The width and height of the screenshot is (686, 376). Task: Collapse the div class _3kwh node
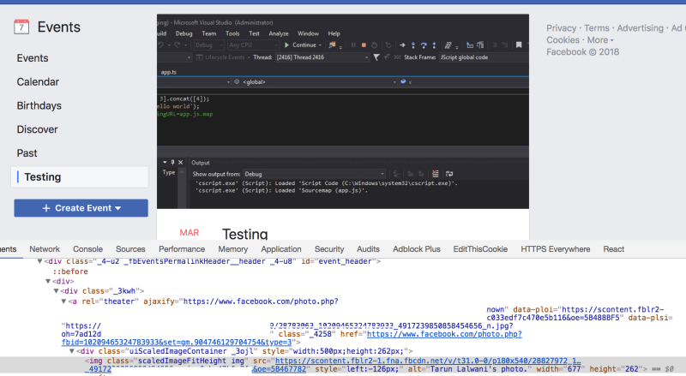(56, 291)
